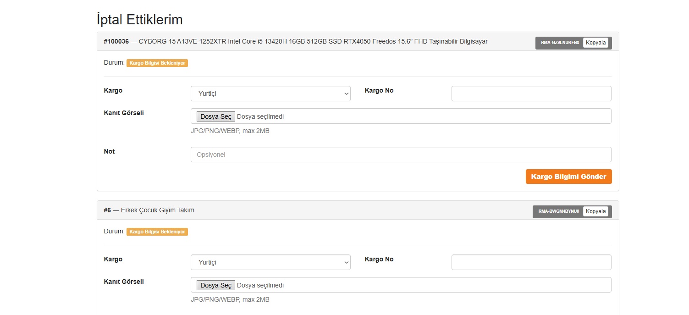The width and height of the screenshot is (689, 315).
Task: Click Dosya seçilmedi text in order #6
Action: [260, 285]
